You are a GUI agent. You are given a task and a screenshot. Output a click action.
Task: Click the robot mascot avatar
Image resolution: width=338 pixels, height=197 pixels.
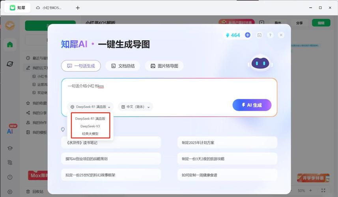260,63
